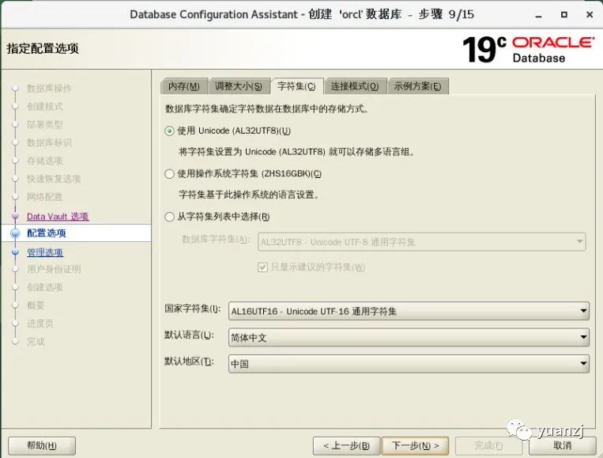Image resolution: width=603 pixels, height=458 pixels.
Task: Toggle 只显示建议的字符集 checkbox
Action: [262, 267]
